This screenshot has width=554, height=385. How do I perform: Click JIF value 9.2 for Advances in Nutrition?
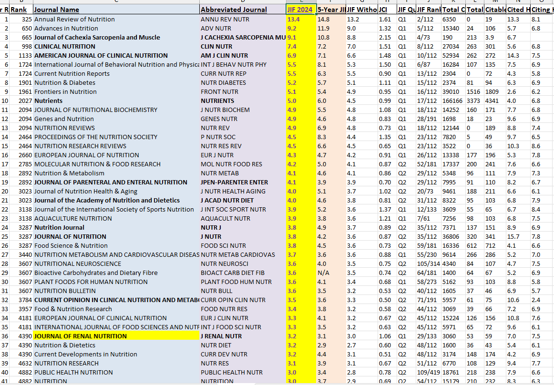click(x=301, y=28)
